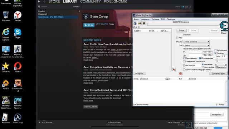The image size is (229, 129).
Task: Open the GeForce Experience desktop icon
Action: (x=18, y=3)
